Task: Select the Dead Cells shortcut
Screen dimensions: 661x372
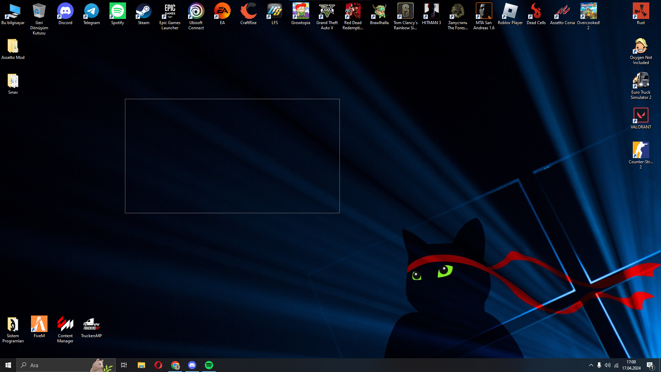Action: click(x=536, y=14)
